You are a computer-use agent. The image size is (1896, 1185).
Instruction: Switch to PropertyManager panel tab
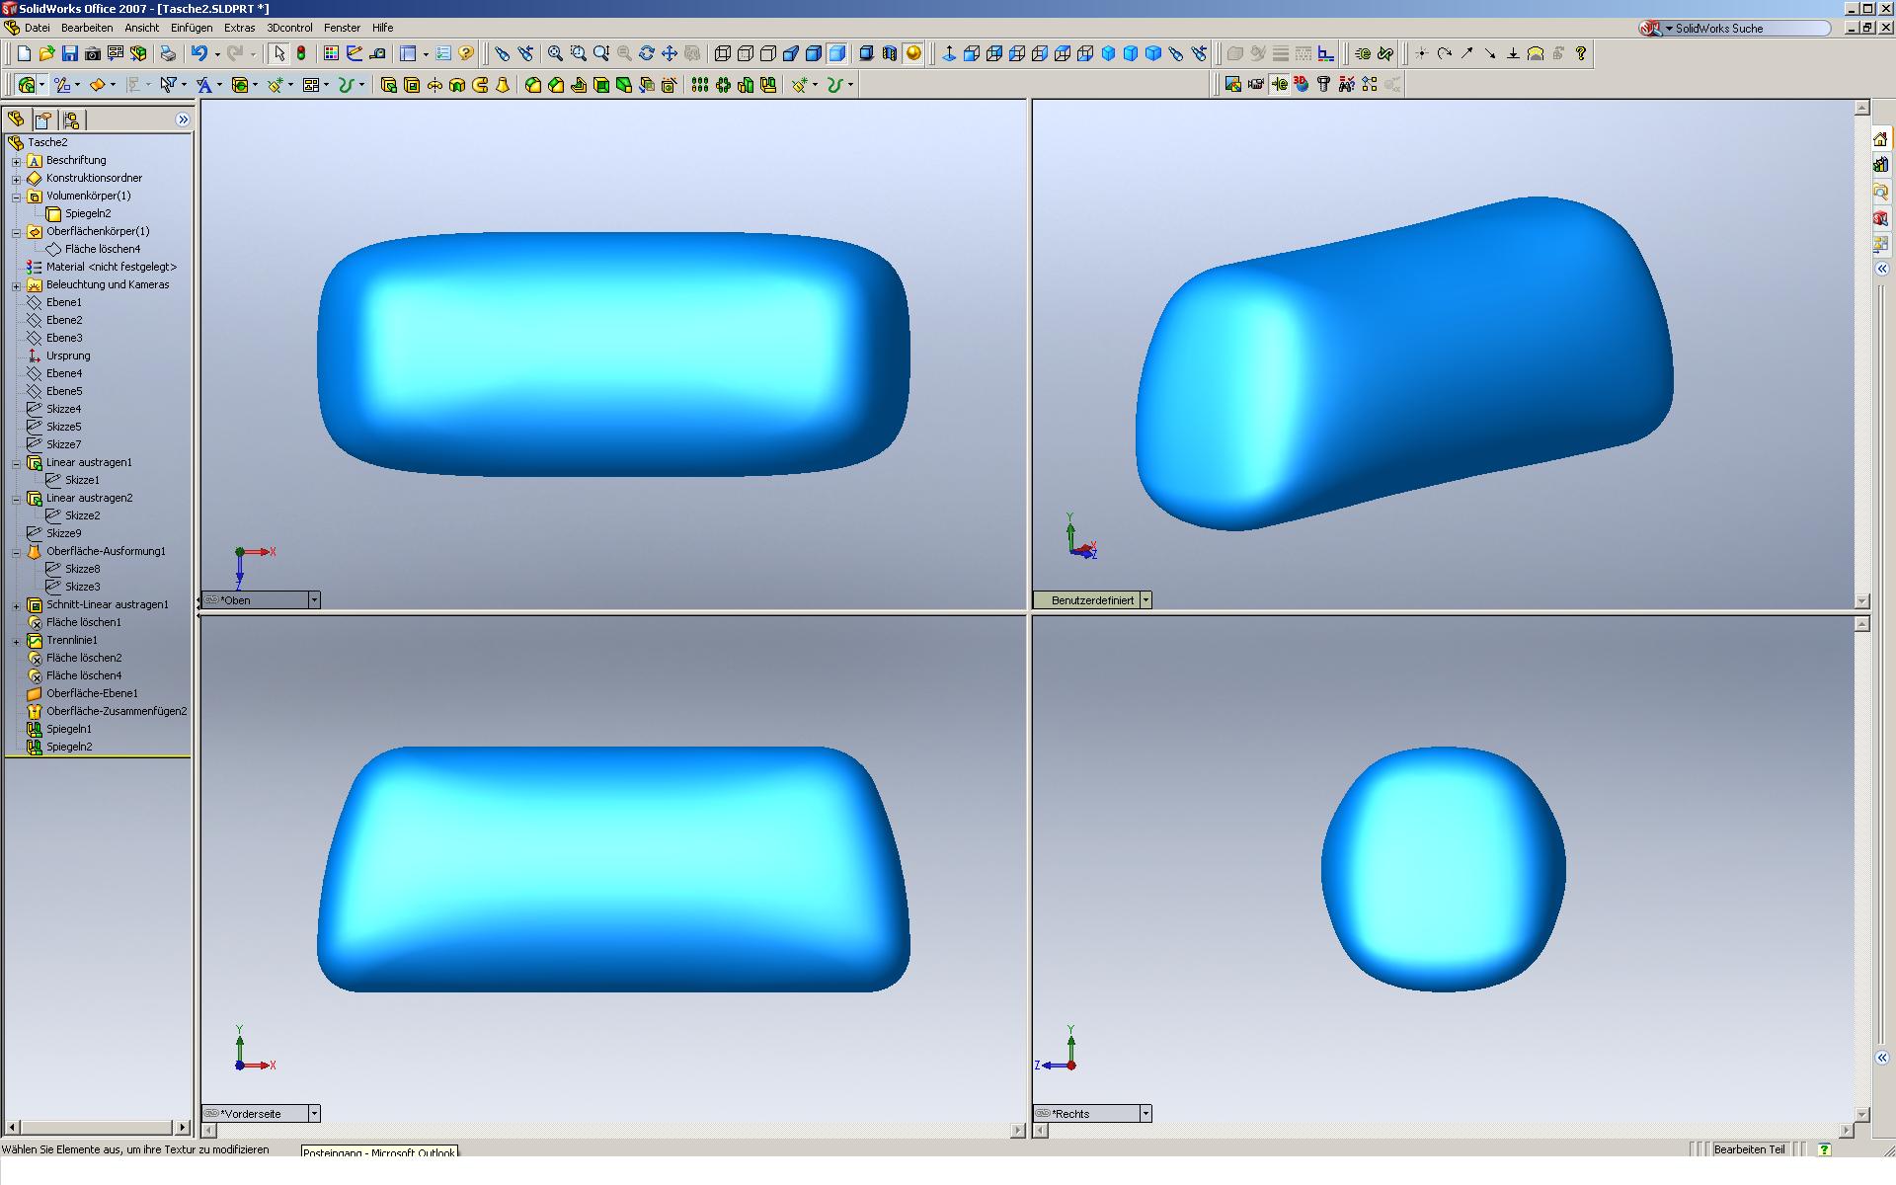tap(43, 120)
